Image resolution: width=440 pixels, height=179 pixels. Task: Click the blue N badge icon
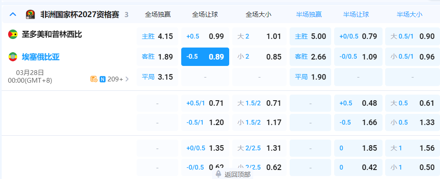pos(102,79)
